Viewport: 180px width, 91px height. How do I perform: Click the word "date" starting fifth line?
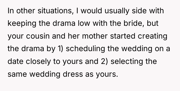point(15,61)
